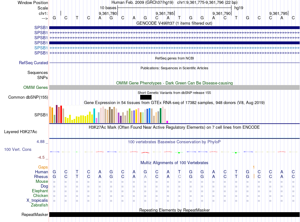Screen dimensions: 300x222
Task: Select the black dbSNP variant block
Action: pyautogui.click(x=146, y=97)
